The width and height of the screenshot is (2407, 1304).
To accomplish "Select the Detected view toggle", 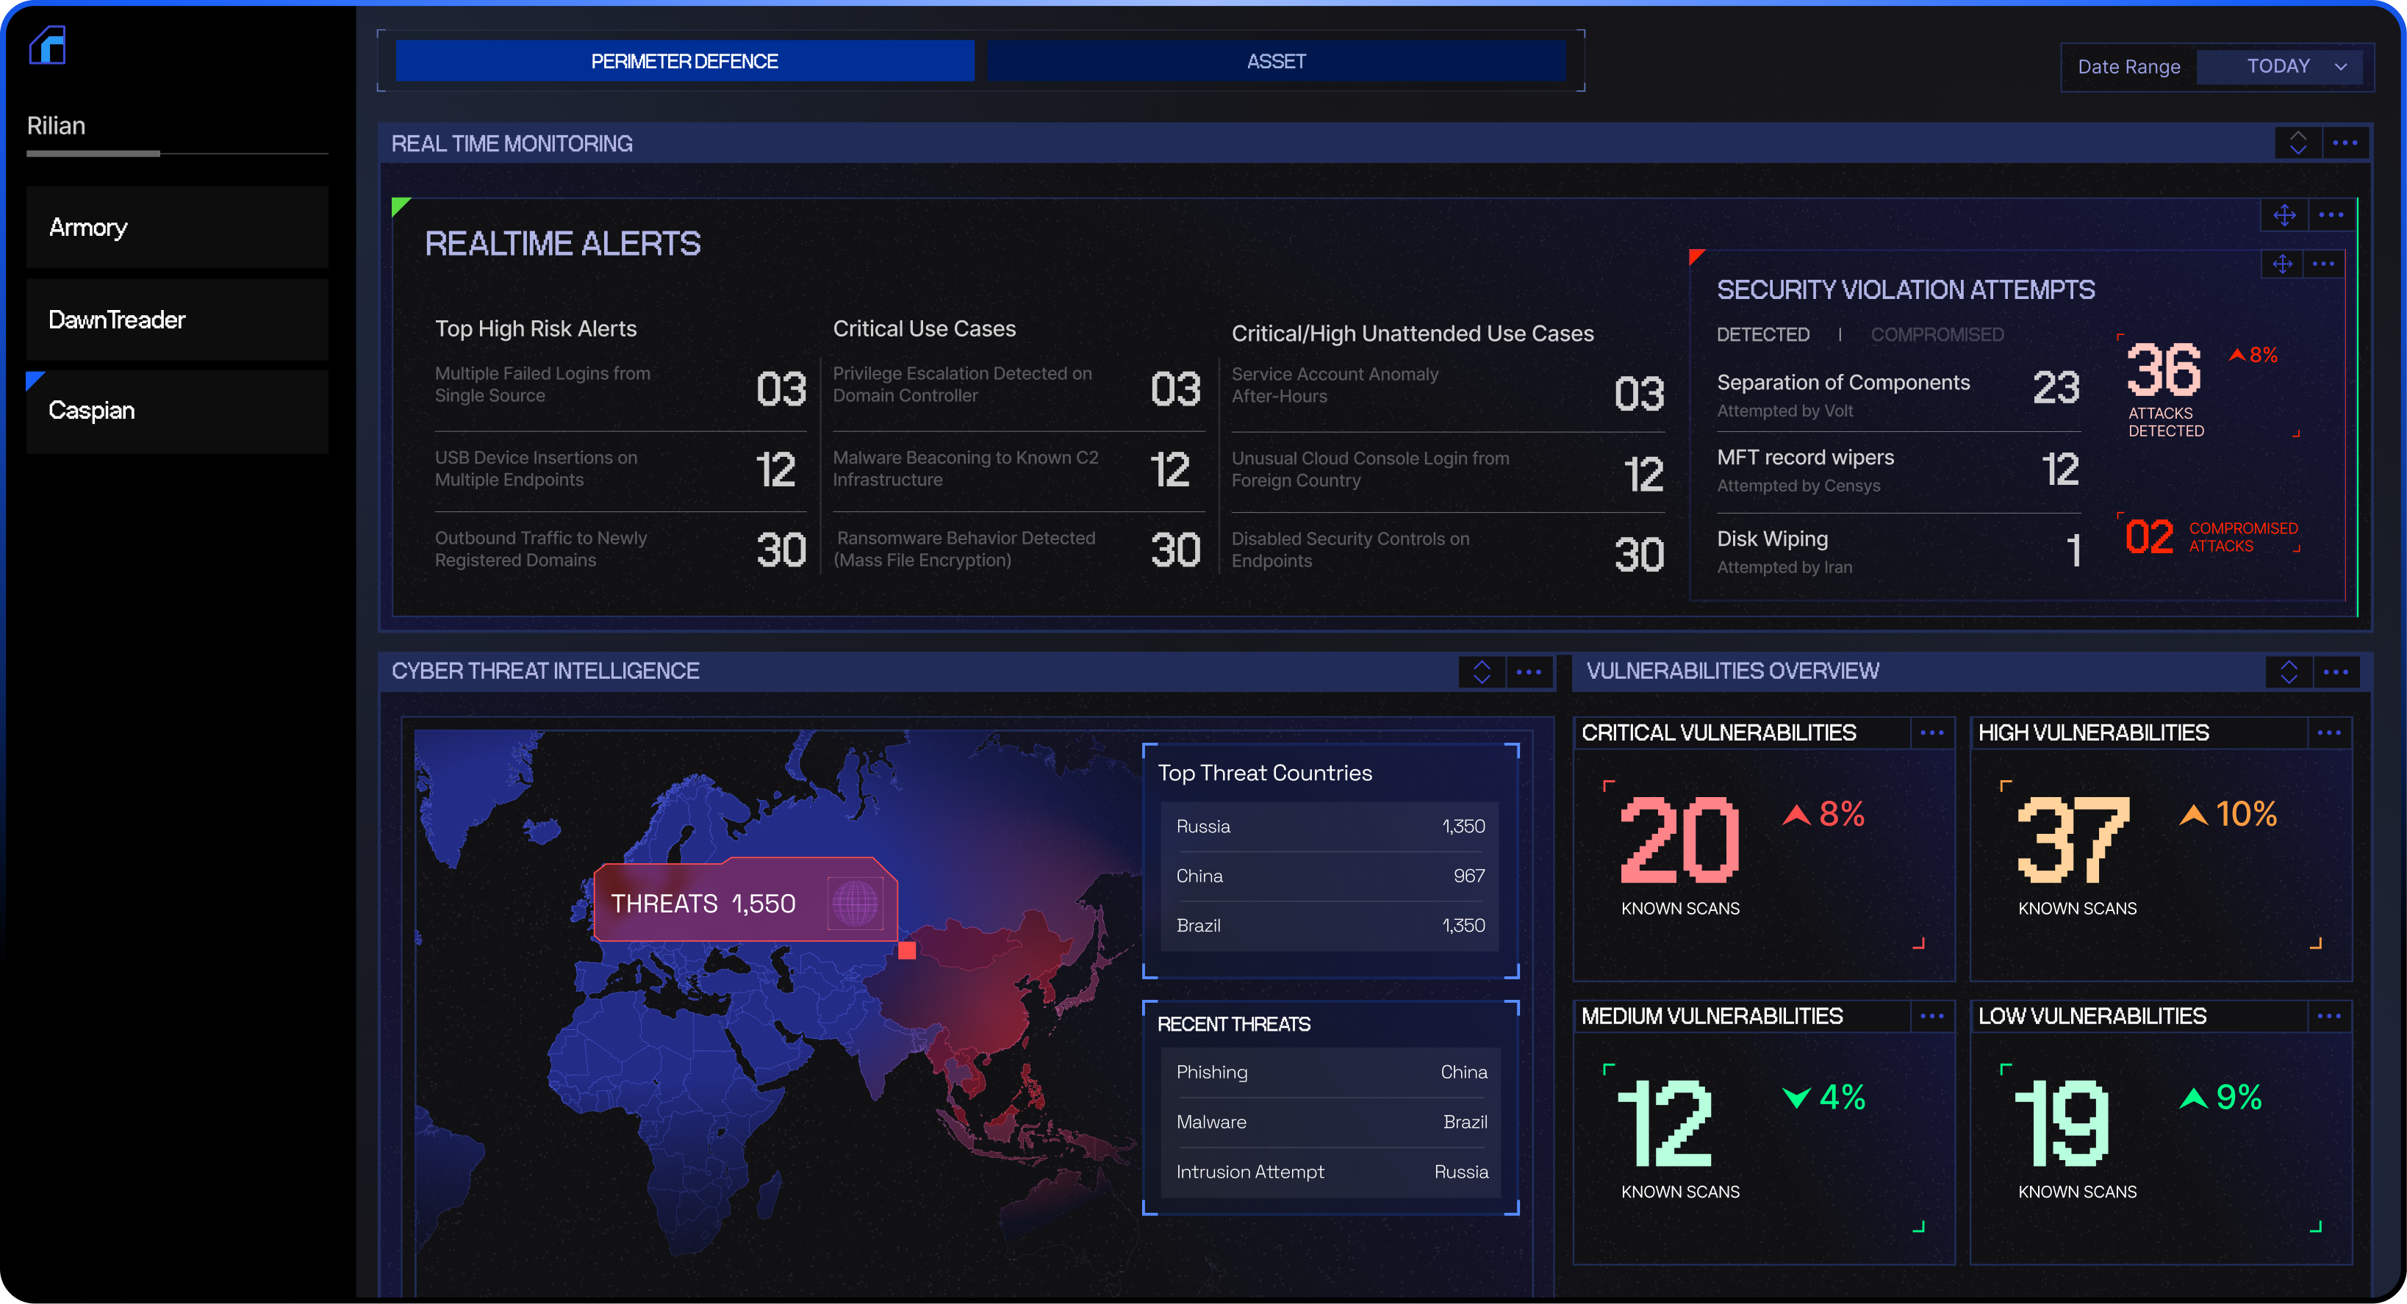I will coord(1762,334).
